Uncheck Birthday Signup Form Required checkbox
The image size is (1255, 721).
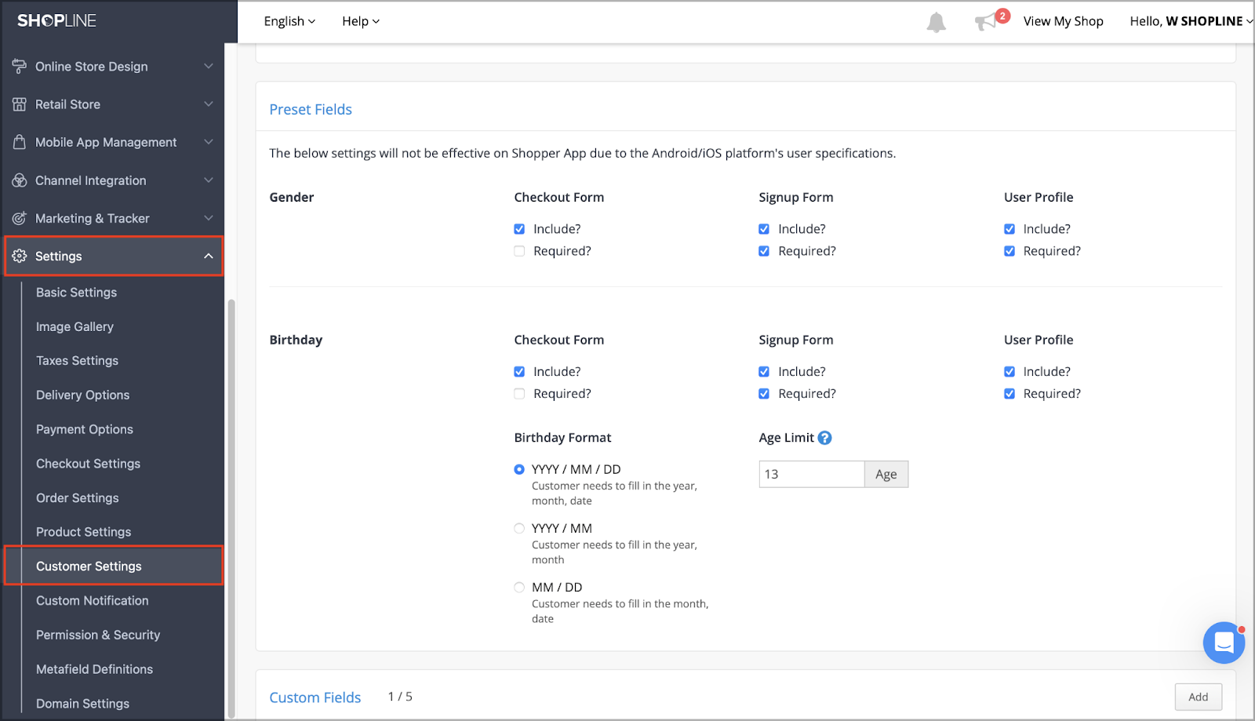click(764, 394)
